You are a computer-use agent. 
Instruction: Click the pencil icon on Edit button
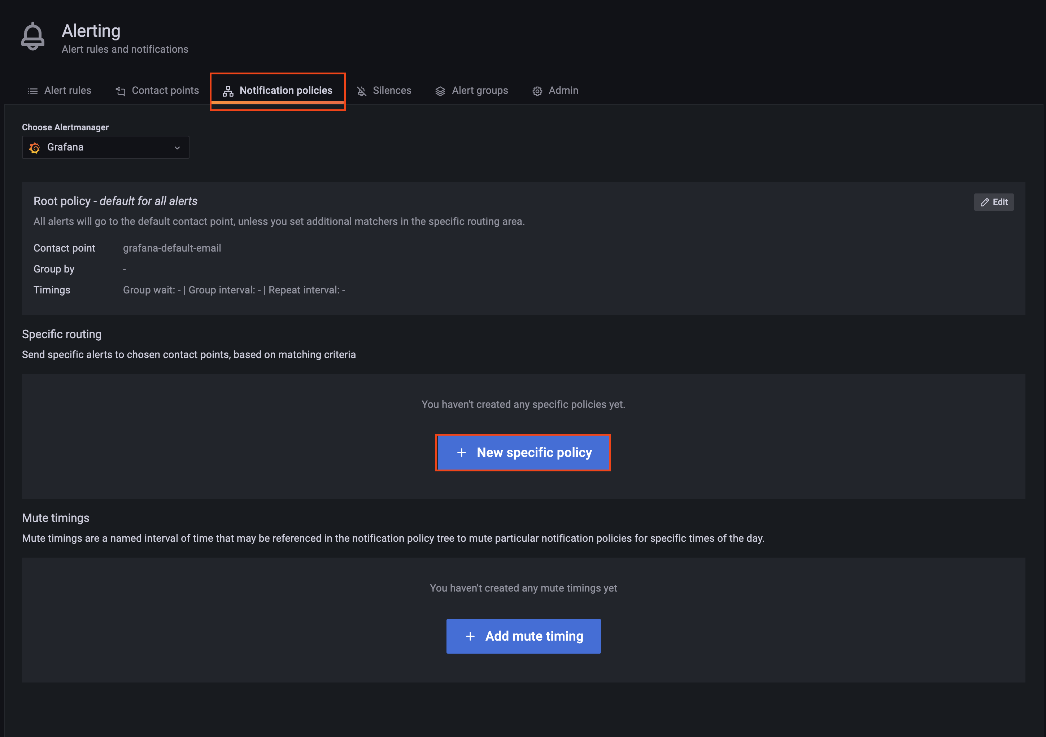(x=985, y=202)
